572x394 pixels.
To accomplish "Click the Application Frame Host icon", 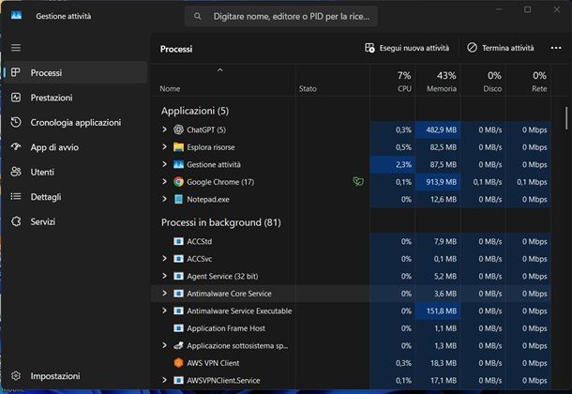I will coord(178,328).
